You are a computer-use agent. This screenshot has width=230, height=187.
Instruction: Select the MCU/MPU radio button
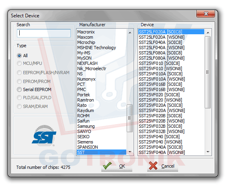[x=19, y=63]
